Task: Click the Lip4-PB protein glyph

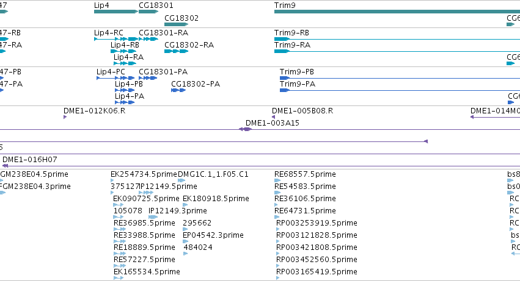Action: click(x=125, y=90)
